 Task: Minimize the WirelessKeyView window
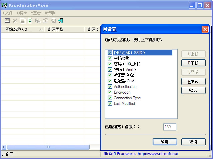(192, 5)
